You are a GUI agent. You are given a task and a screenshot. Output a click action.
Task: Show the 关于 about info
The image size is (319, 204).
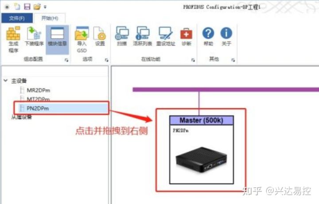click(x=226, y=36)
